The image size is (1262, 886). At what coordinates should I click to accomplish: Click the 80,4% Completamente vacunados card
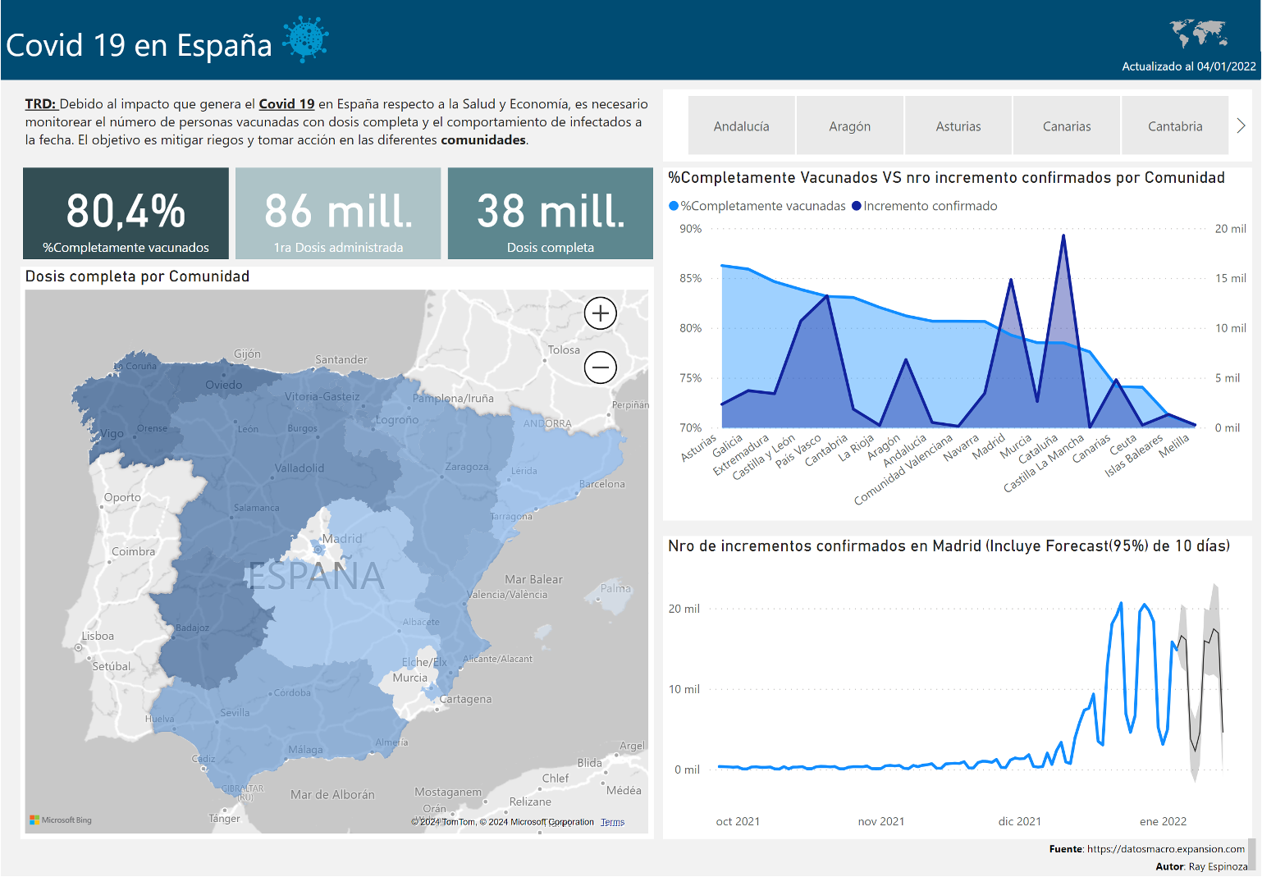(x=126, y=214)
